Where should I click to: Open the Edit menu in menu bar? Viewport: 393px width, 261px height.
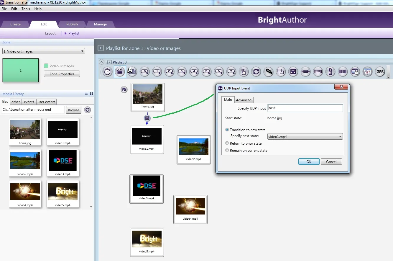tap(14, 9)
